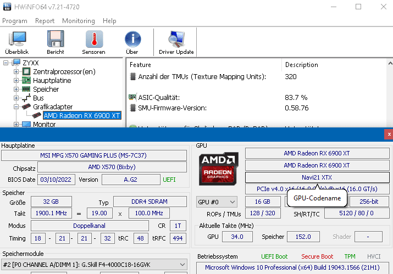This screenshot has height=274, width=393.
Task: Open the Monitoring menu
Action: pos(79,21)
